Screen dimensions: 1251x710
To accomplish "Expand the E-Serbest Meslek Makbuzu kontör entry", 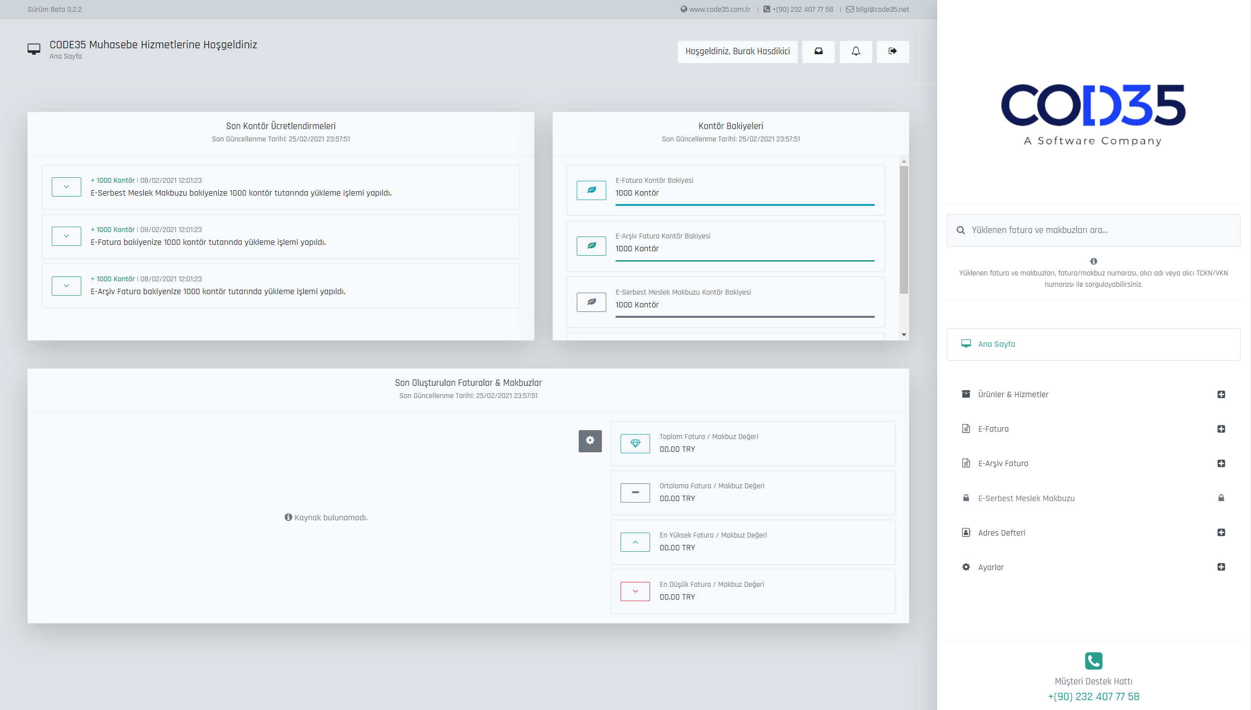I will point(66,187).
